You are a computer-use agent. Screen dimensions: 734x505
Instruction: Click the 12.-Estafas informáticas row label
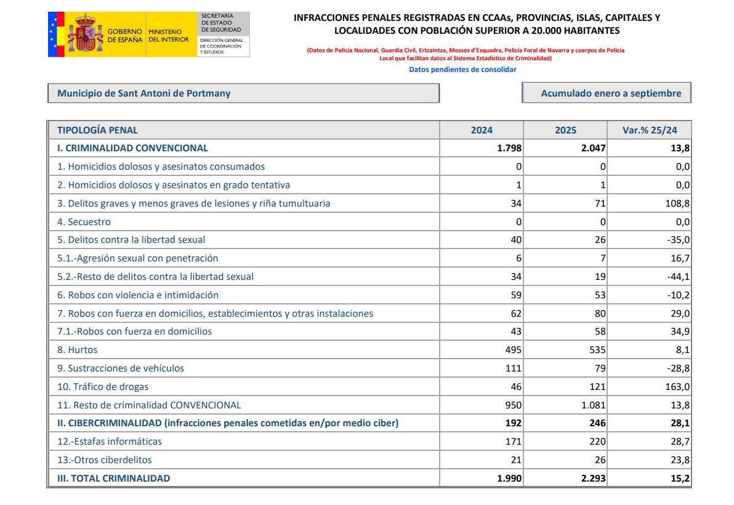point(110,442)
